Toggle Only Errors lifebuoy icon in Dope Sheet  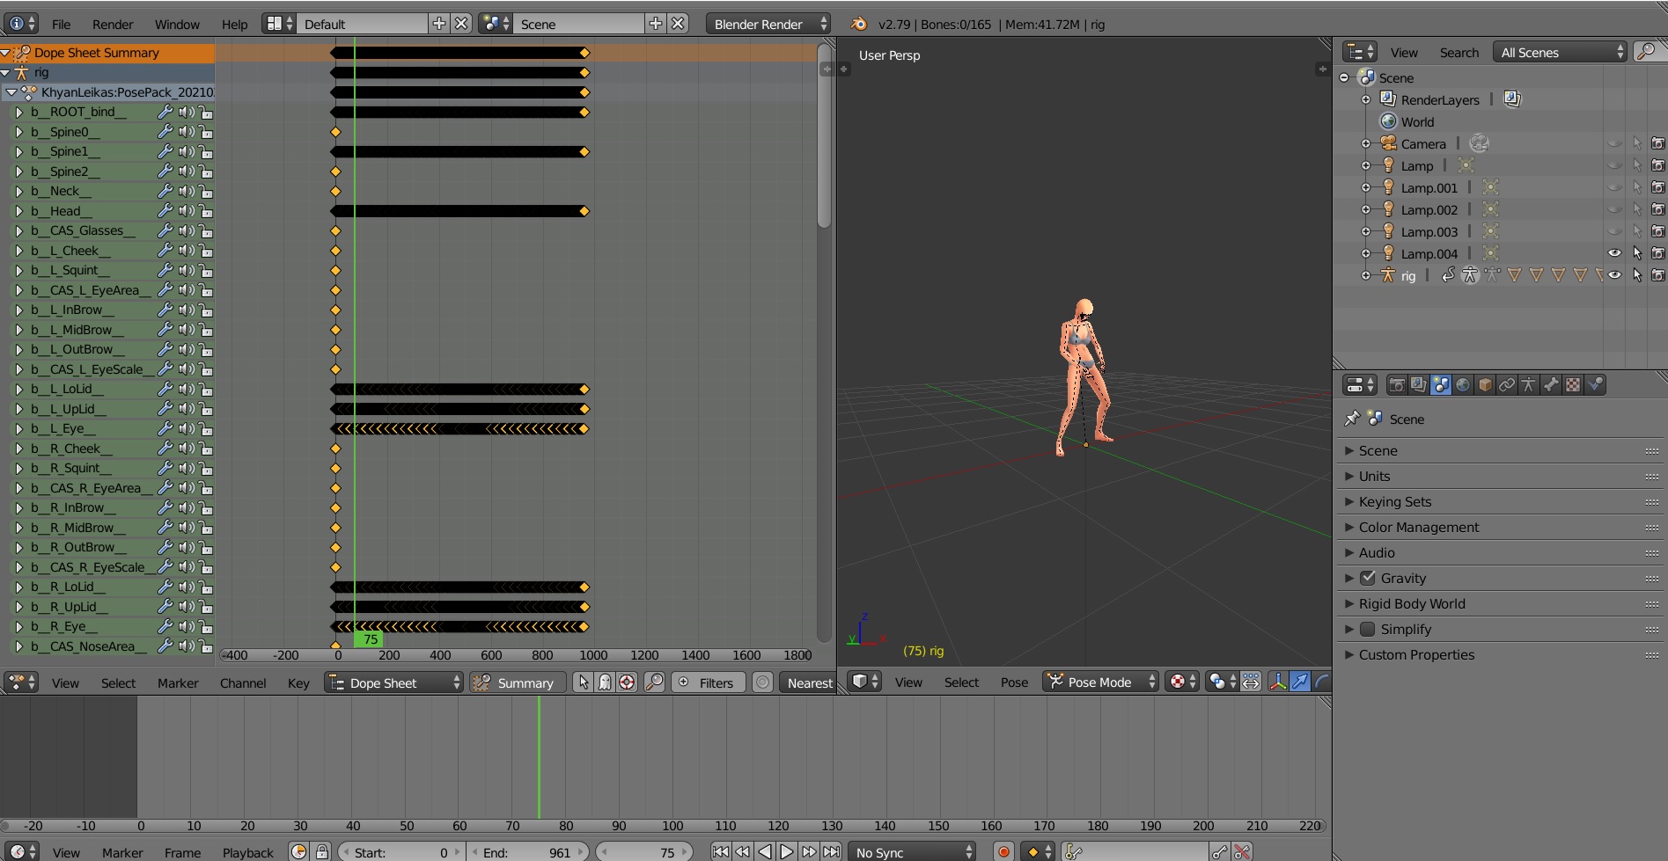[x=627, y=682]
